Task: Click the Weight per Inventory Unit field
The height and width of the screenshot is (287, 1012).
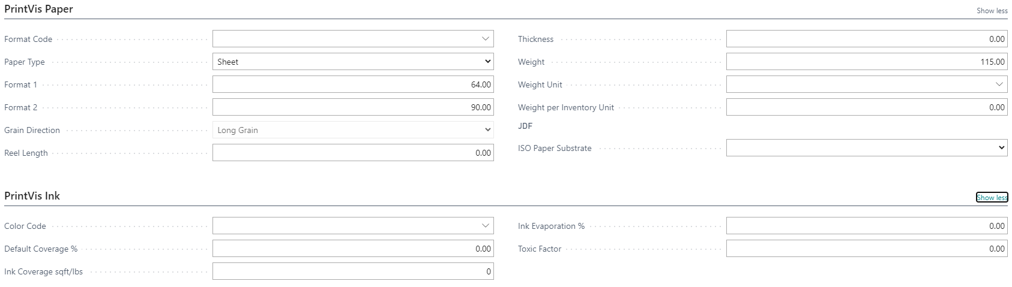Action: pyautogui.click(x=867, y=107)
